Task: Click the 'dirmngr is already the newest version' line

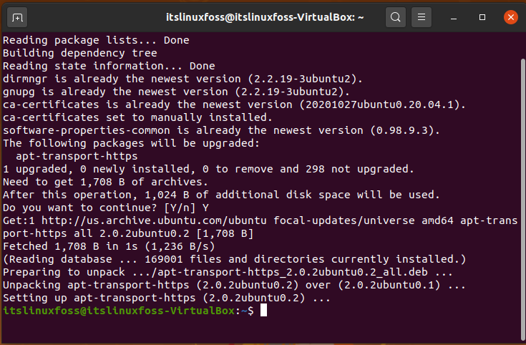Action: [x=182, y=79]
